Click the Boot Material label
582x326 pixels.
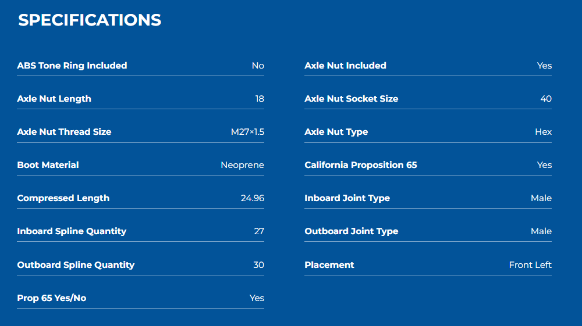(48, 165)
